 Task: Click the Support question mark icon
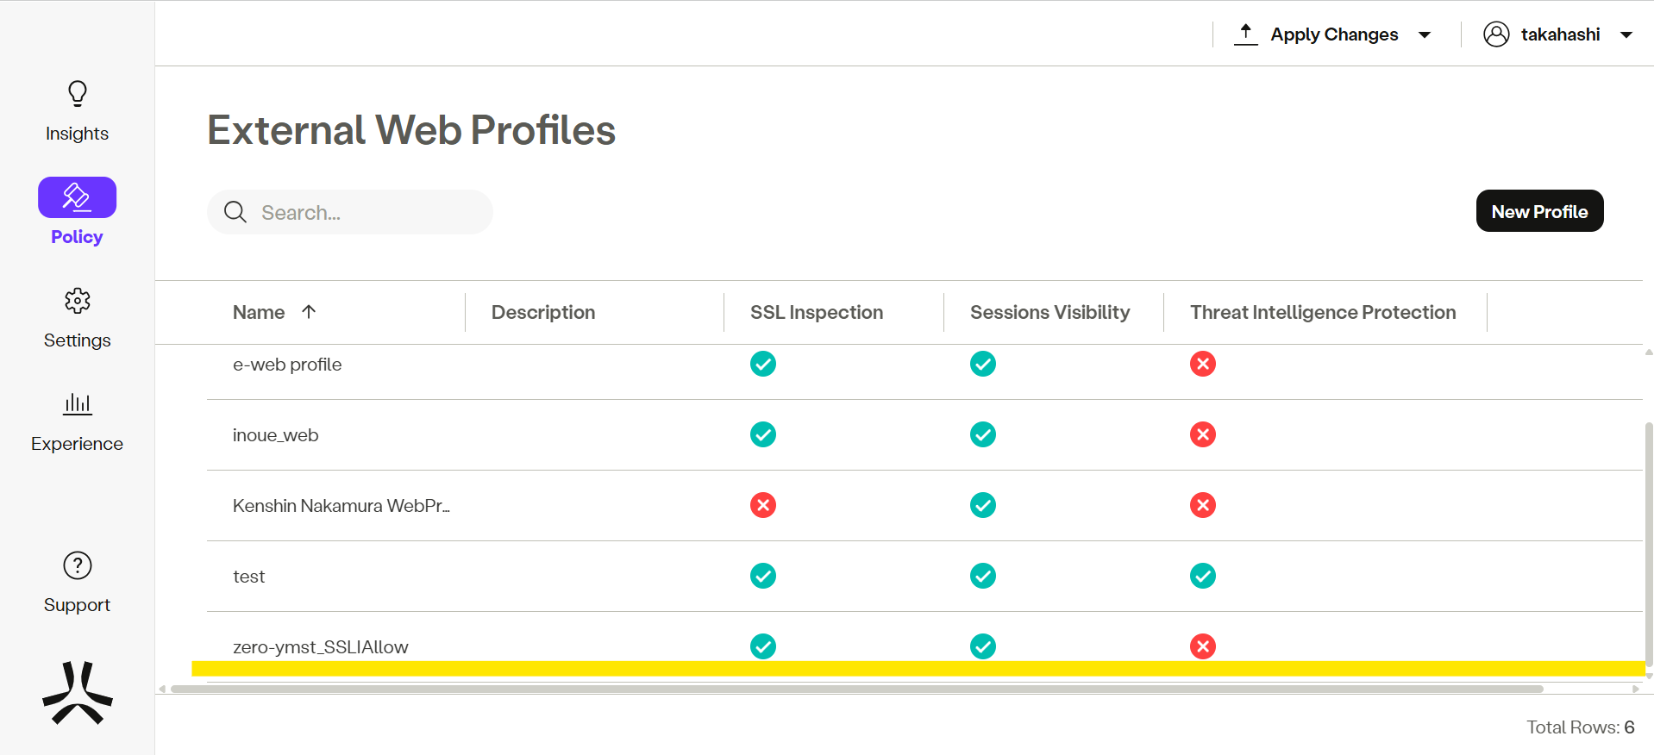point(78,565)
